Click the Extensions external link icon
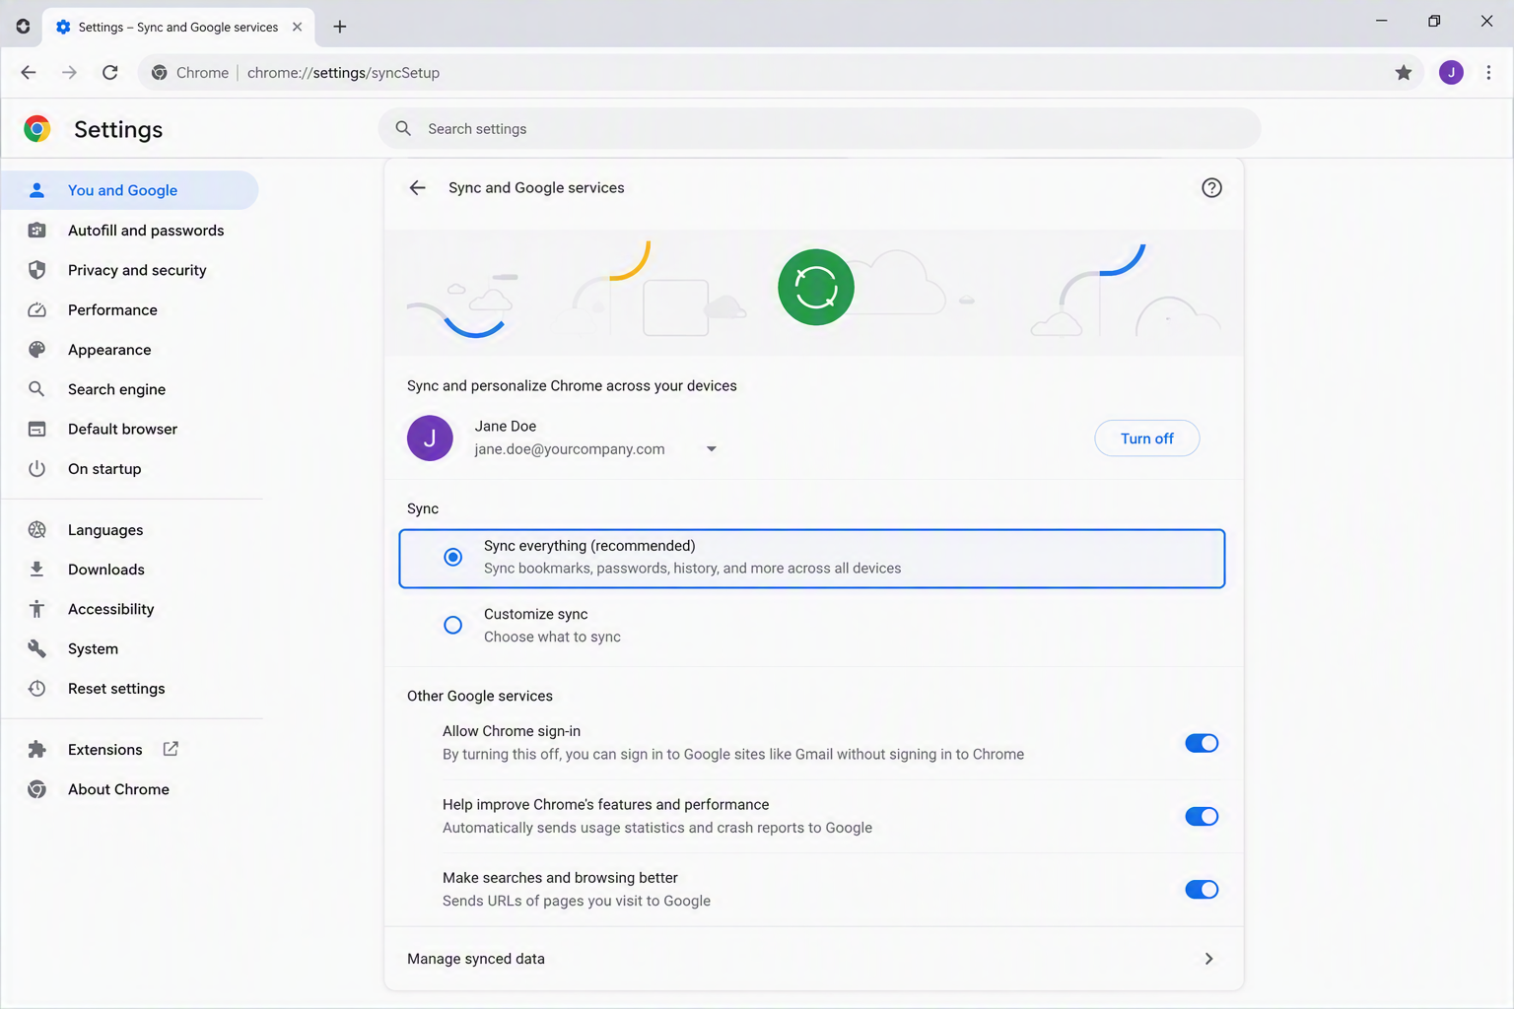 (x=171, y=749)
